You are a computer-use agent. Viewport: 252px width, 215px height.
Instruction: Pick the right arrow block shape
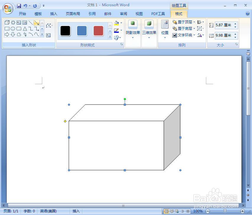pyautogui.click(x=7, y=34)
